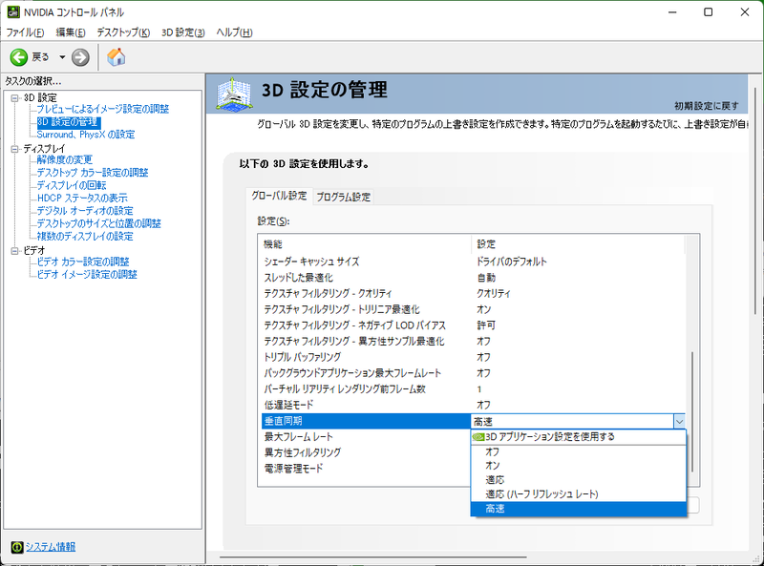This screenshot has height=566, width=764.
Task: Click the NVIDIA title bar app icon
Action: coord(13,11)
